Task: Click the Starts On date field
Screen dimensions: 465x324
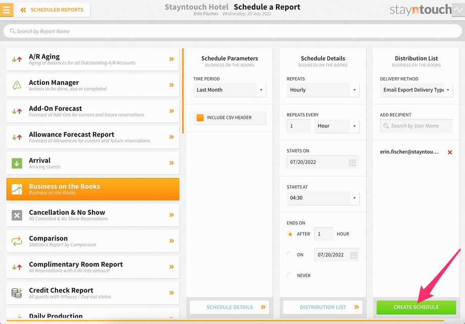Action: click(323, 162)
